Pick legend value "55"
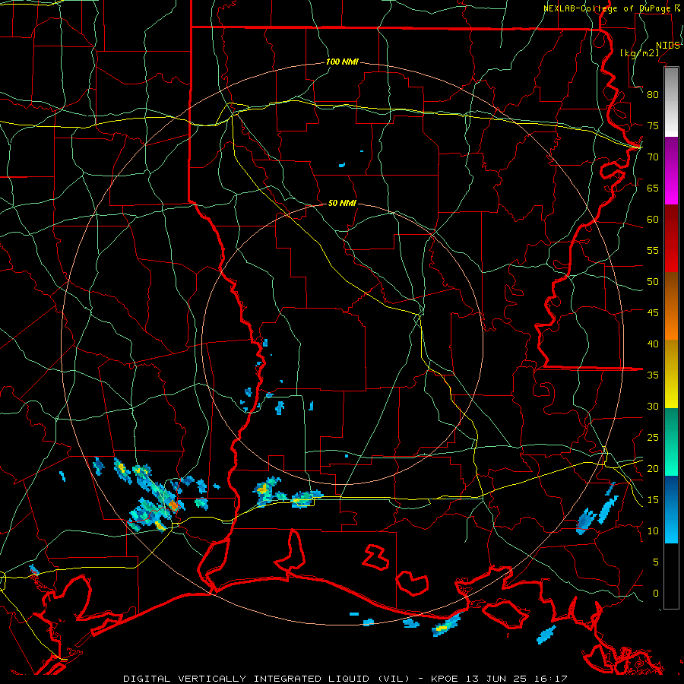Image resolution: width=684 pixels, height=684 pixels. click(653, 250)
